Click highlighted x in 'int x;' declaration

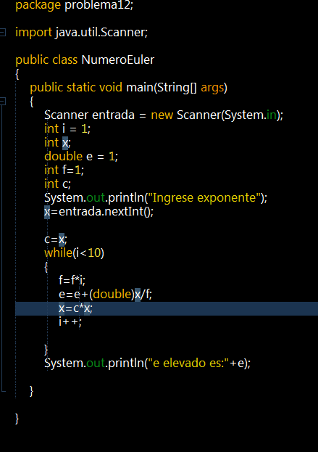coord(65,142)
